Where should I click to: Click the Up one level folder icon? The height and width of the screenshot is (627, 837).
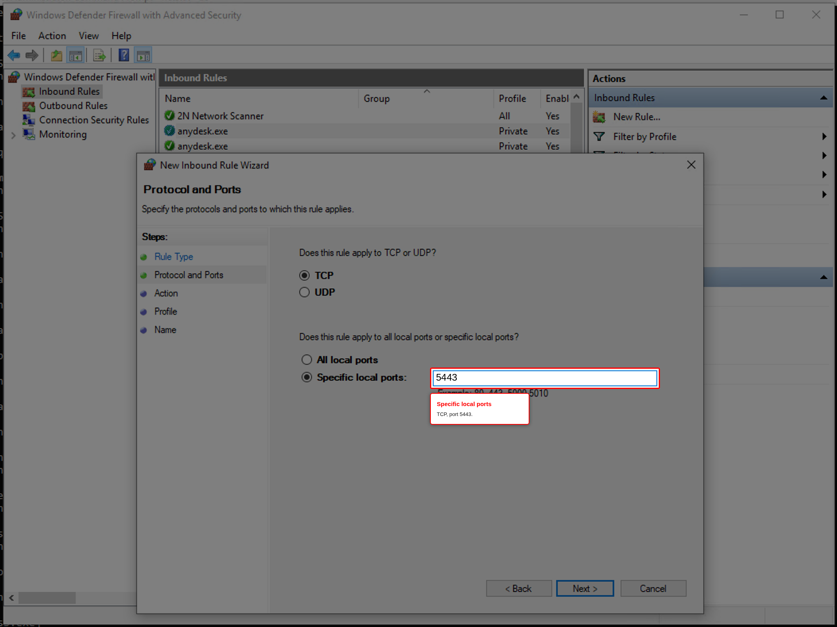[x=56, y=55]
